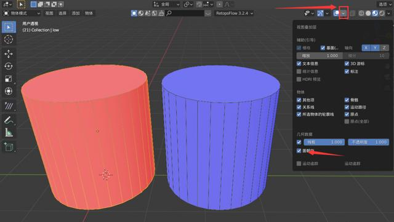
Task: Open the viewport visibility eye dropdown
Action: click(x=309, y=13)
